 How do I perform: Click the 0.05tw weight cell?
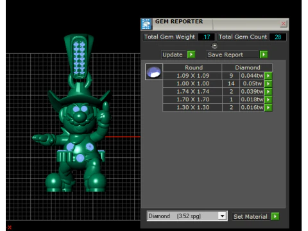(252, 83)
